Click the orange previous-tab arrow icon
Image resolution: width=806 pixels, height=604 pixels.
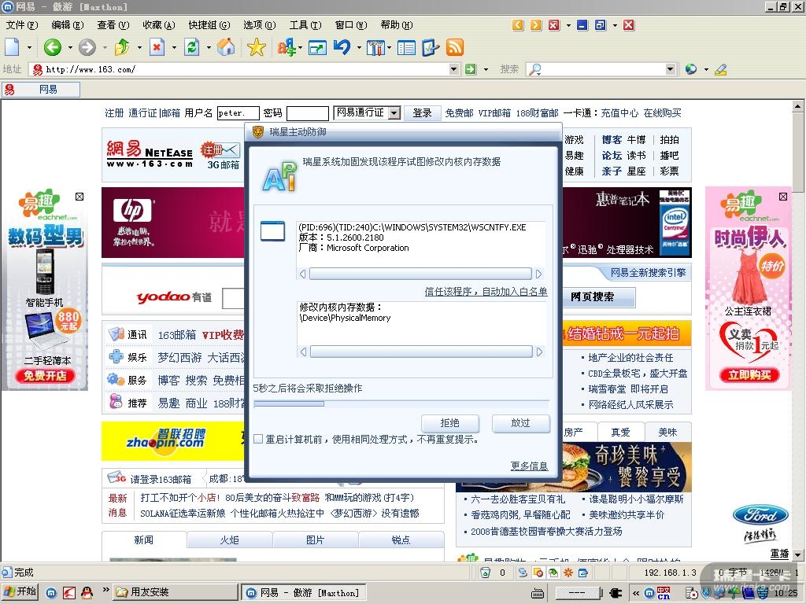518,25
